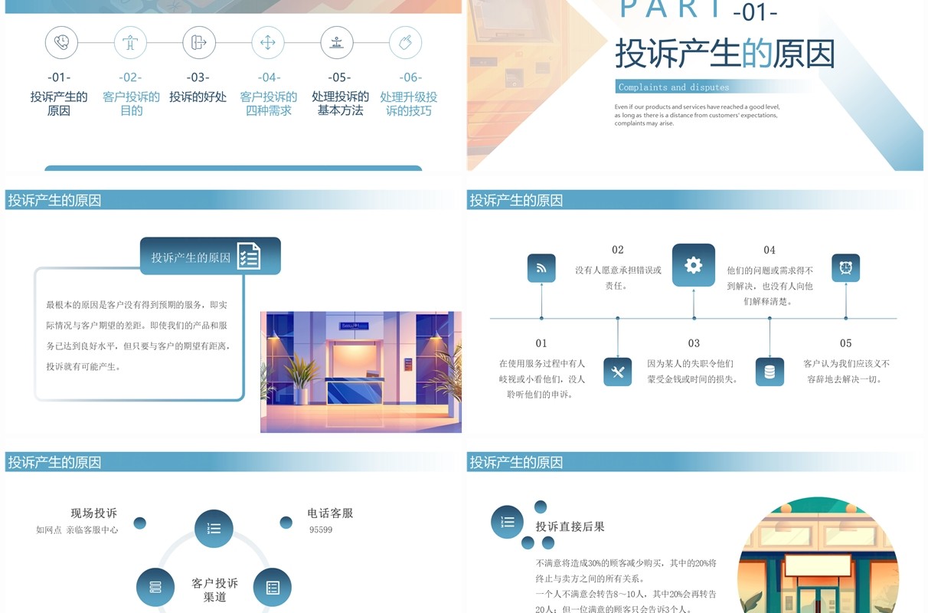Click the text 如网点 亲临客服中心
Viewport: 928px width, 613px height.
point(77,529)
